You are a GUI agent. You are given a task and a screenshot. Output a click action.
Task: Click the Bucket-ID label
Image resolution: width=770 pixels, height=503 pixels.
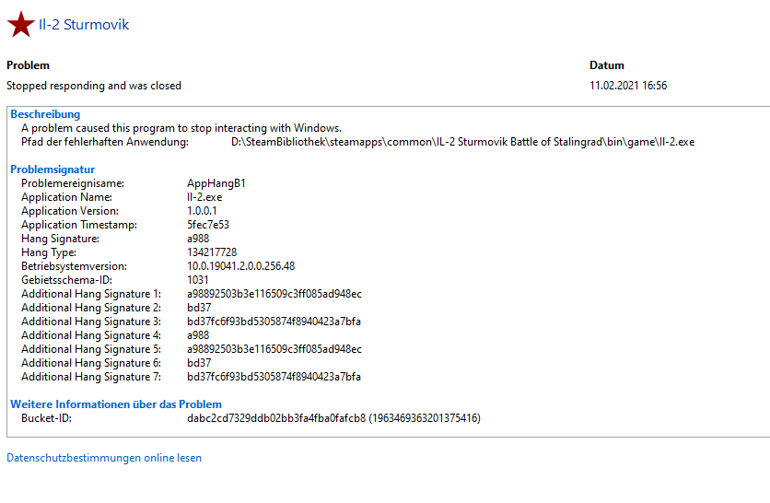tap(46, 418)
